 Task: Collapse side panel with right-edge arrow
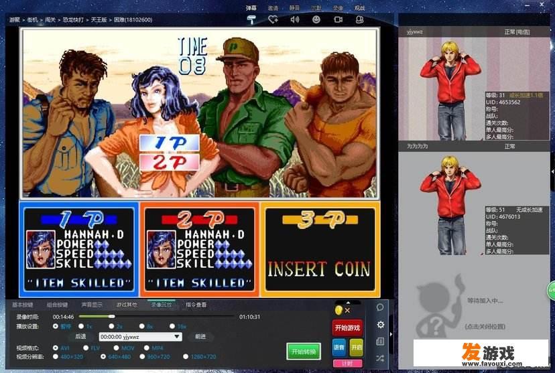[552, 171]
